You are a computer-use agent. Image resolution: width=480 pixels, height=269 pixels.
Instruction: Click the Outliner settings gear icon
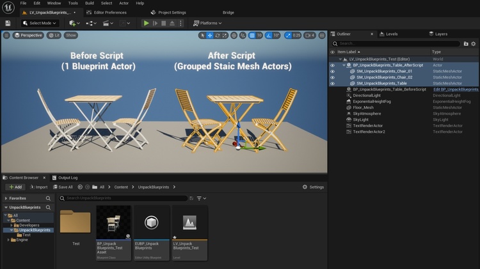coord(474,43)
